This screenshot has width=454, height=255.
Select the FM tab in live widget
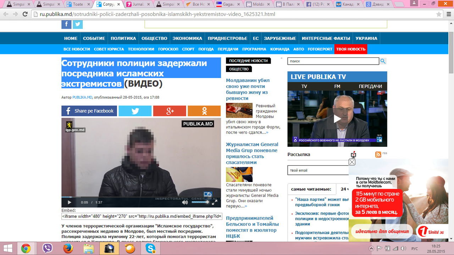coord(337,86)
